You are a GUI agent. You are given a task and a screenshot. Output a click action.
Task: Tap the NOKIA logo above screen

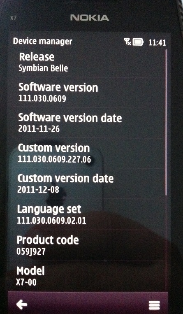[x=90, y=18]
